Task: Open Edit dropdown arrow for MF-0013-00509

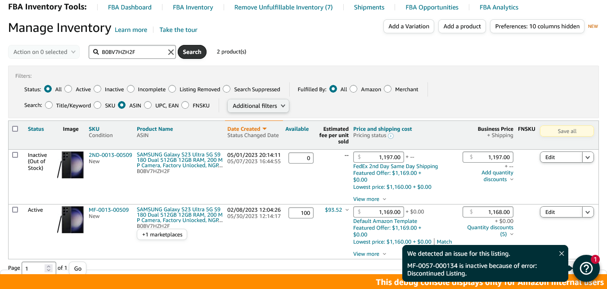Action: pyautogui.click(x=588, y=212)
